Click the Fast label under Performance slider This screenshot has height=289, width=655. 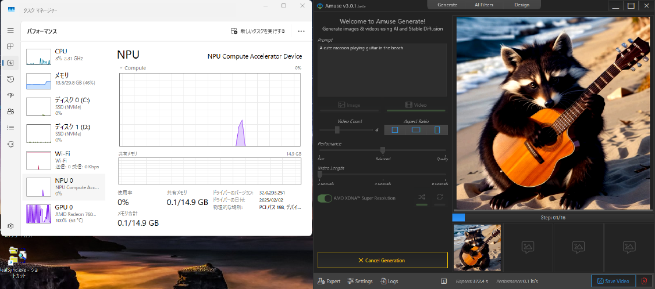point(321,159)
